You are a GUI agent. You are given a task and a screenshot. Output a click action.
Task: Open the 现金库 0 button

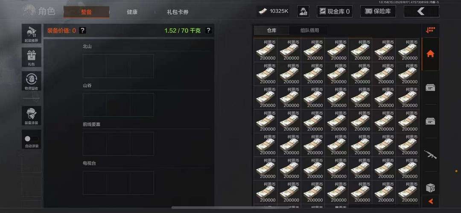click(x=335, y=12)
